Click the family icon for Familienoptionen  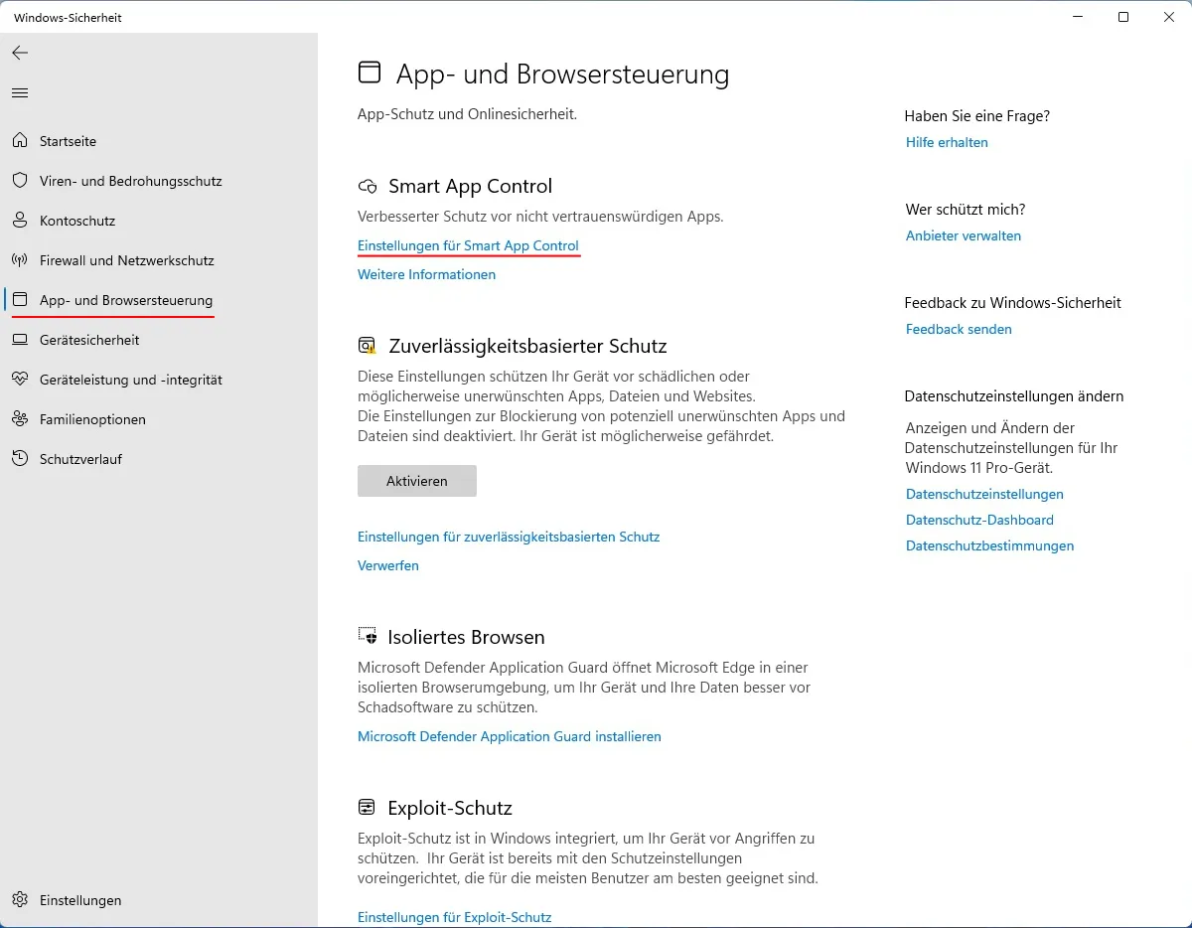(20, 419)
